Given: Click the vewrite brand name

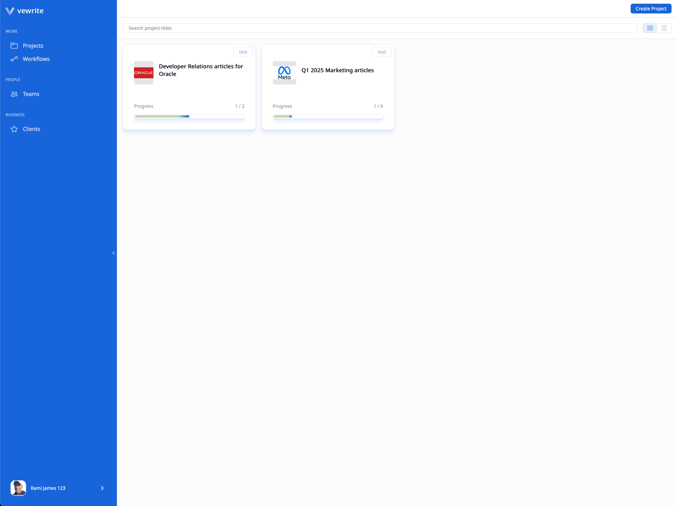Looking at the screenshot, I should 30,11.
